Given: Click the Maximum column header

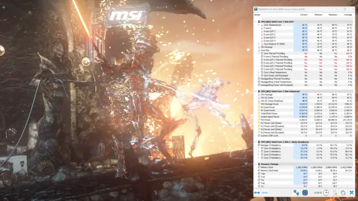Looking at the screenshot, I should point(333,15).
